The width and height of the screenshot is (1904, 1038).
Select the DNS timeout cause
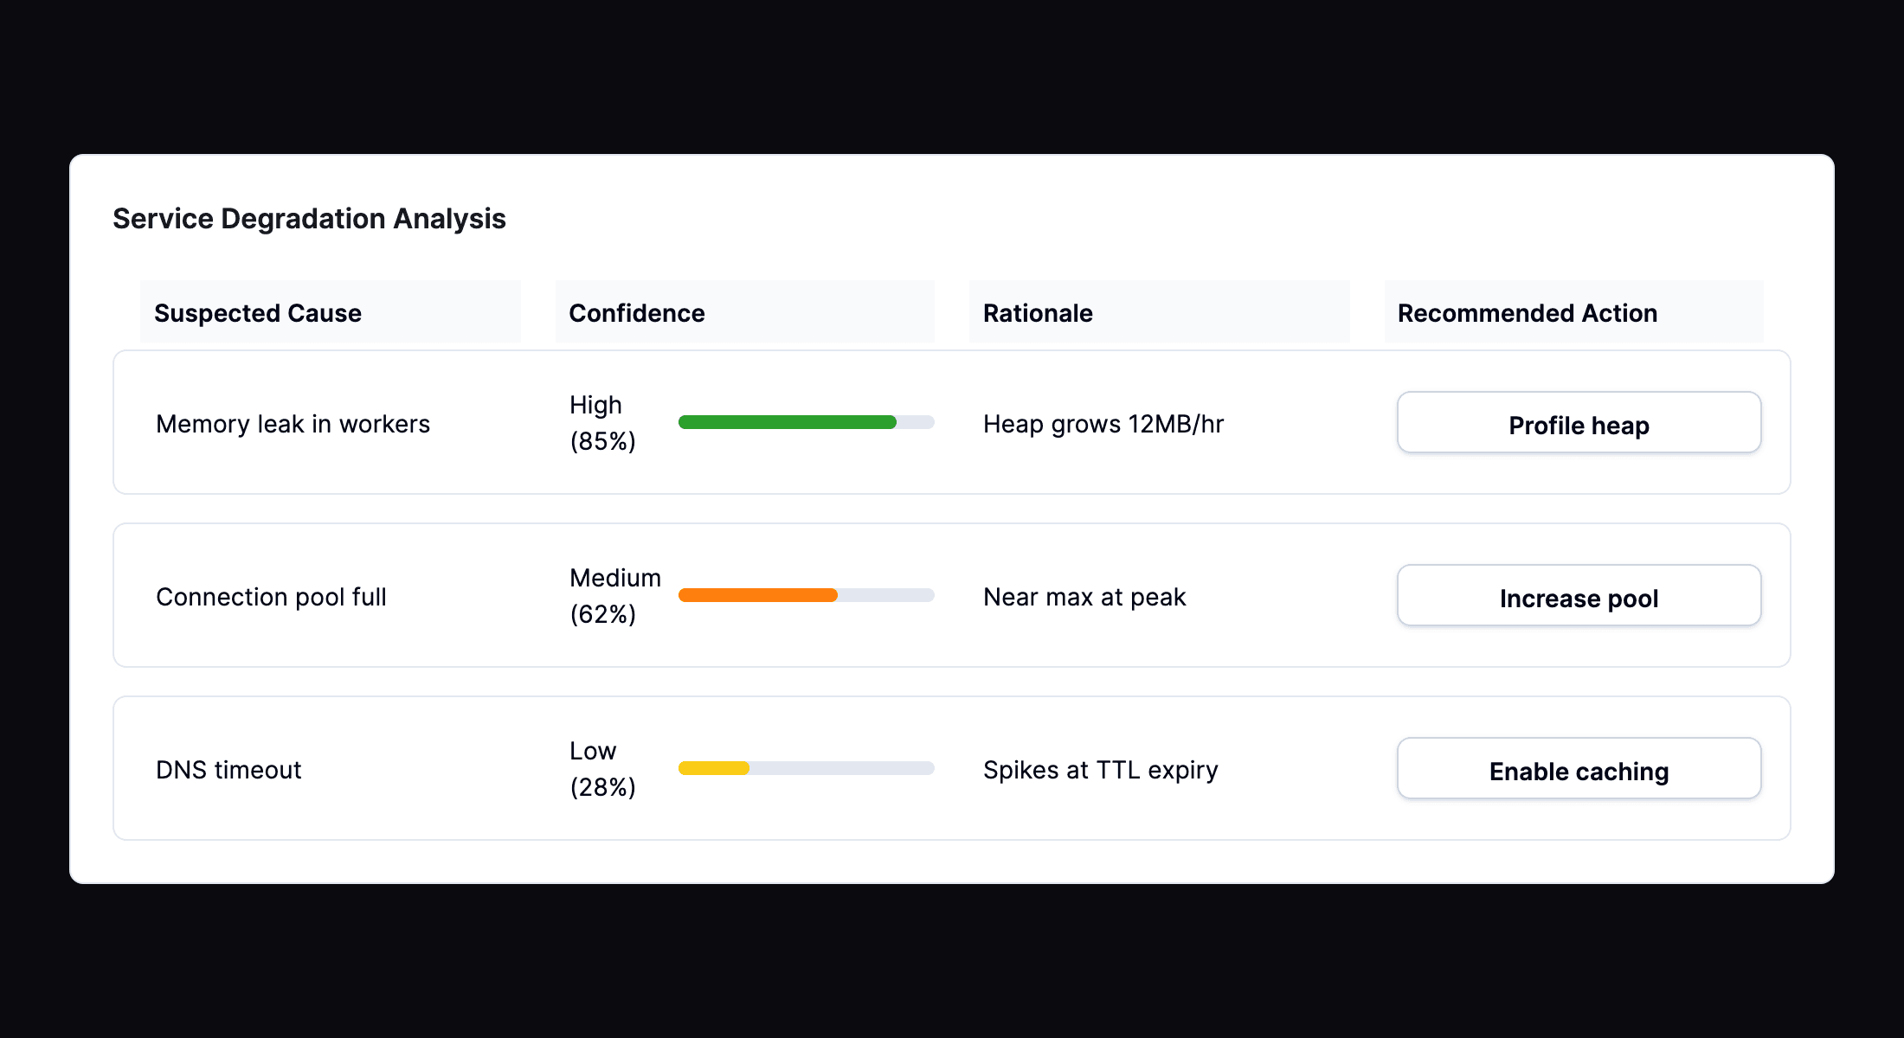tap(228, 769)
